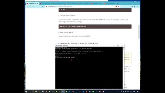Open a new browser tab with the plus button
Viewport: 165px width, 93px height.
coord(118,3)
